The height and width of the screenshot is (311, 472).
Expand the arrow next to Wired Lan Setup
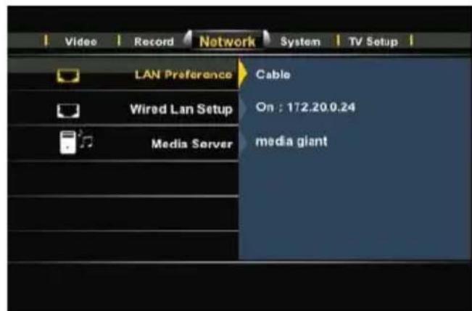click(243, 109)
